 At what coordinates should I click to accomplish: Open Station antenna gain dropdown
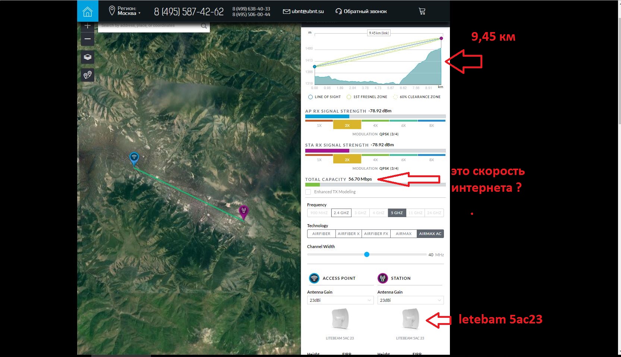point(410,300)
